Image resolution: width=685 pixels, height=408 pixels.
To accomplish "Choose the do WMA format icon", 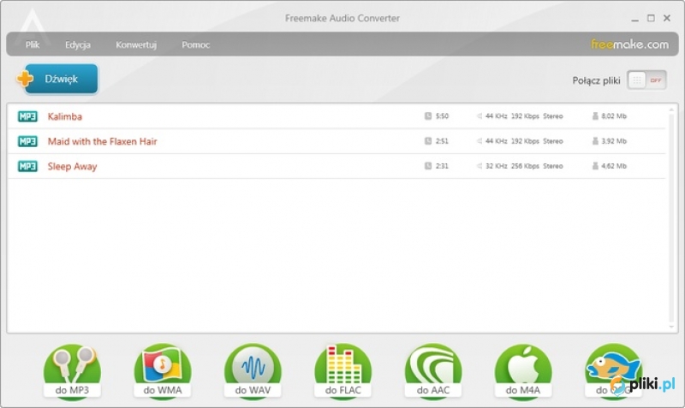I will [x=163, y=371].
